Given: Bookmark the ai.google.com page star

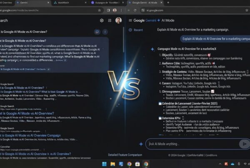Looking at the screenshot, I should click(247, 10).
